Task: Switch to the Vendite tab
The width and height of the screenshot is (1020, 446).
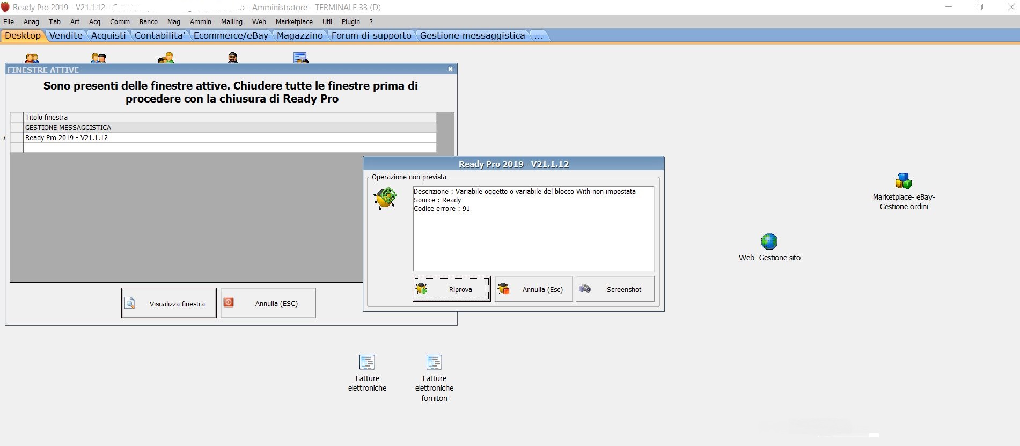Action: (x=66, y=35)
